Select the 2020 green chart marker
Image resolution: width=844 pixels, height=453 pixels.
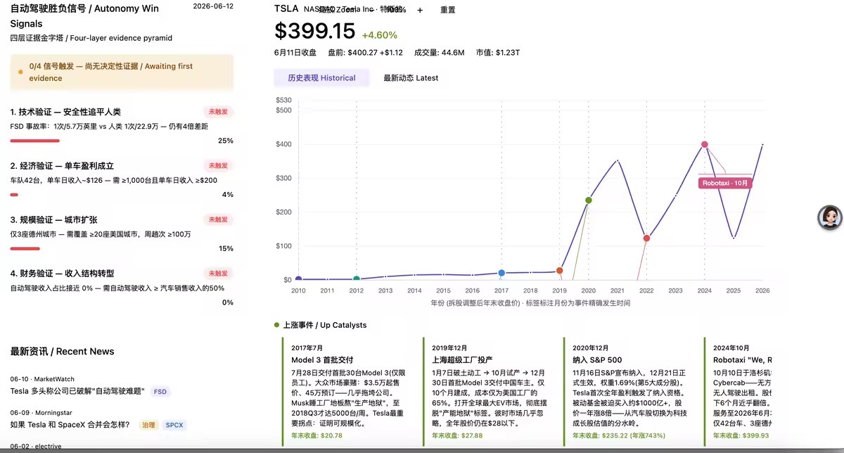pos(589,200)
